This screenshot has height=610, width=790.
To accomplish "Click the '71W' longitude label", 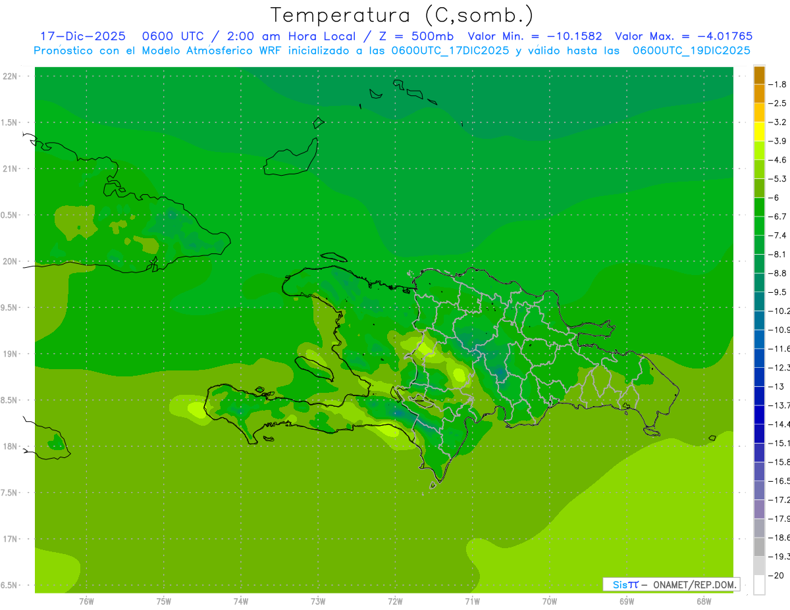I will (472, 601).
